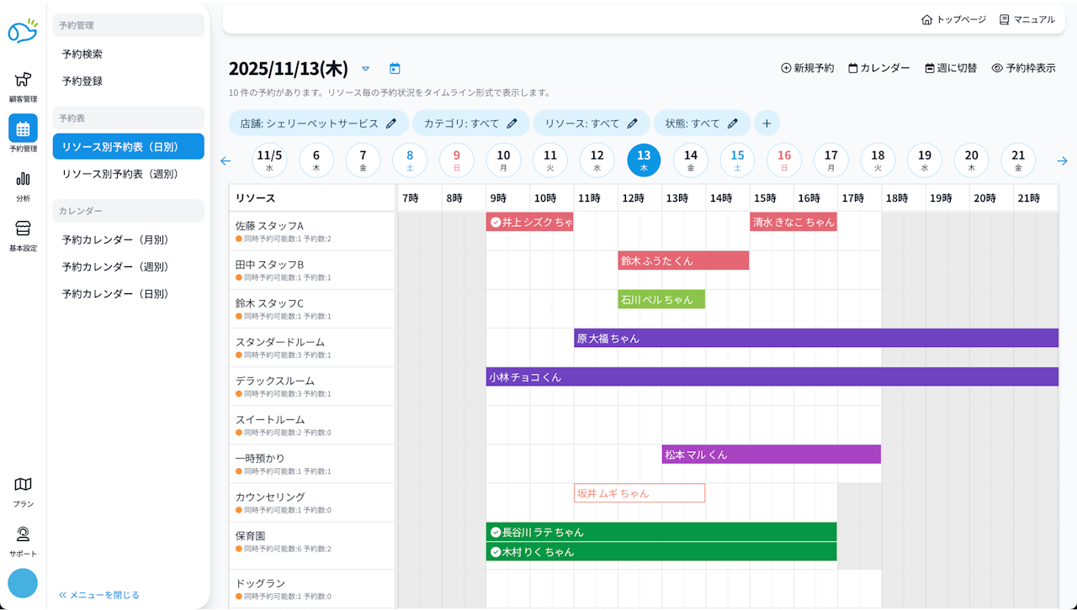Open the プラン map icon
This screenshot has width=1077, height=610.
[23, 492]
